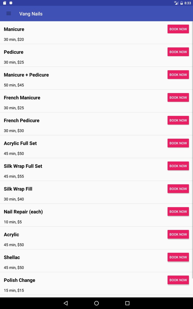Tap the battery status icon

pos(181,3)
